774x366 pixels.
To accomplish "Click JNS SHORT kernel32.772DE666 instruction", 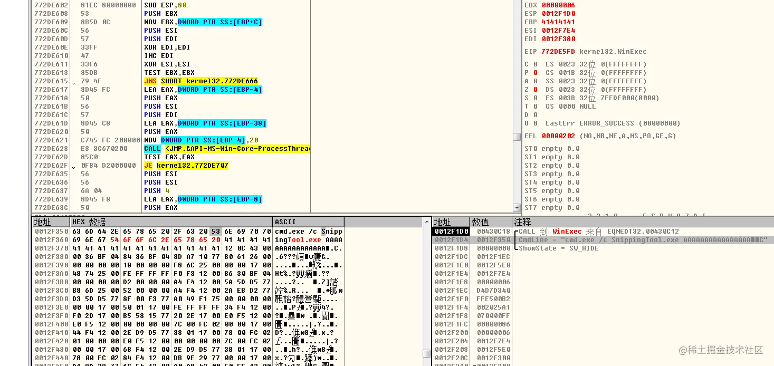I will pyautogui.click(x=201, y=81).
